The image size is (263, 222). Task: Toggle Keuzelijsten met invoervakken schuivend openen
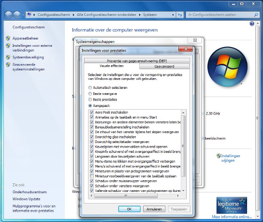(92, 146)
